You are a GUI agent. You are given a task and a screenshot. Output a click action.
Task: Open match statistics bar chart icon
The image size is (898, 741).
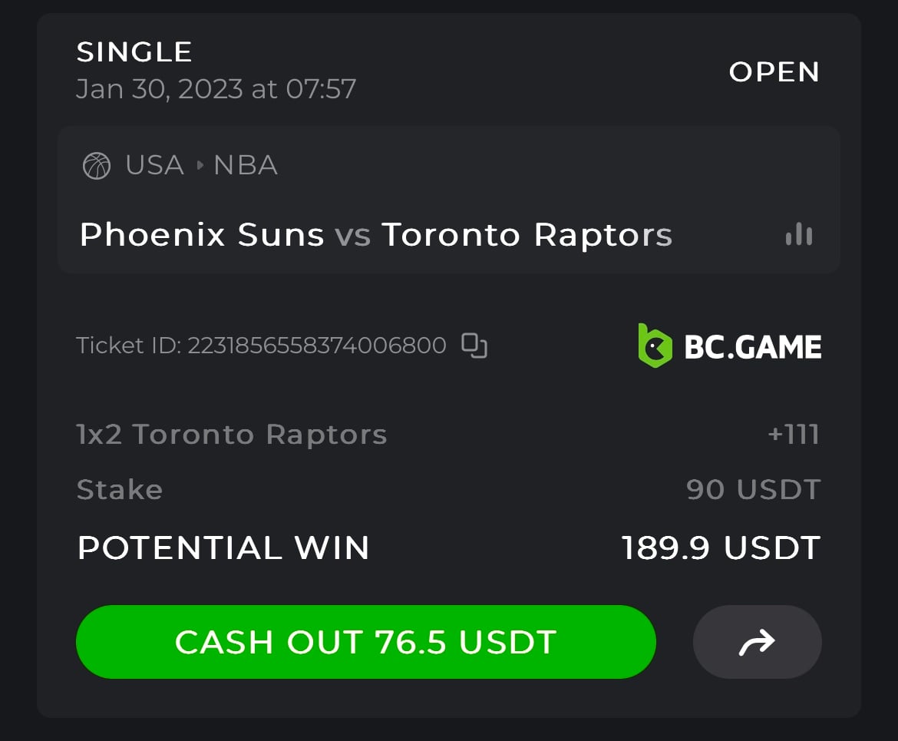click(x=799, y=234)
